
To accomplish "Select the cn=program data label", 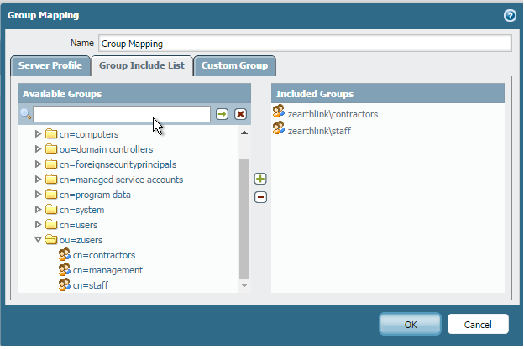I will coord(95,195).
